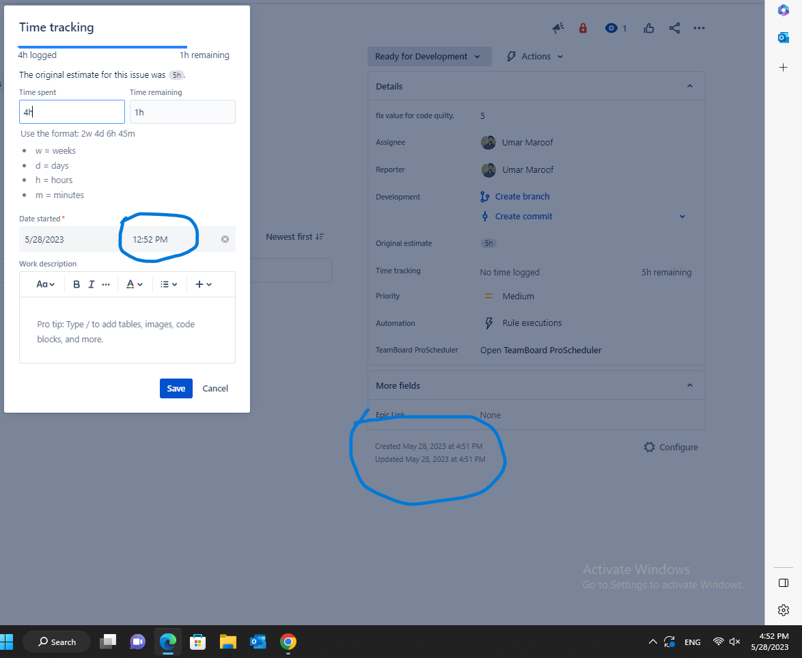Open TeamBoard ProScheduler link

coord(540,350)
